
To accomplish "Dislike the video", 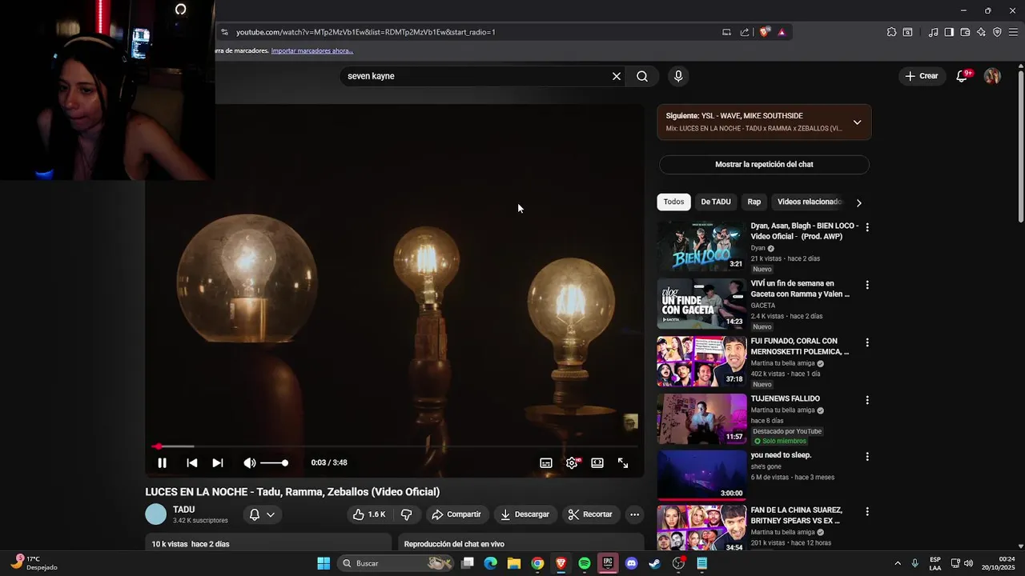I will click(x=406, y=514).
